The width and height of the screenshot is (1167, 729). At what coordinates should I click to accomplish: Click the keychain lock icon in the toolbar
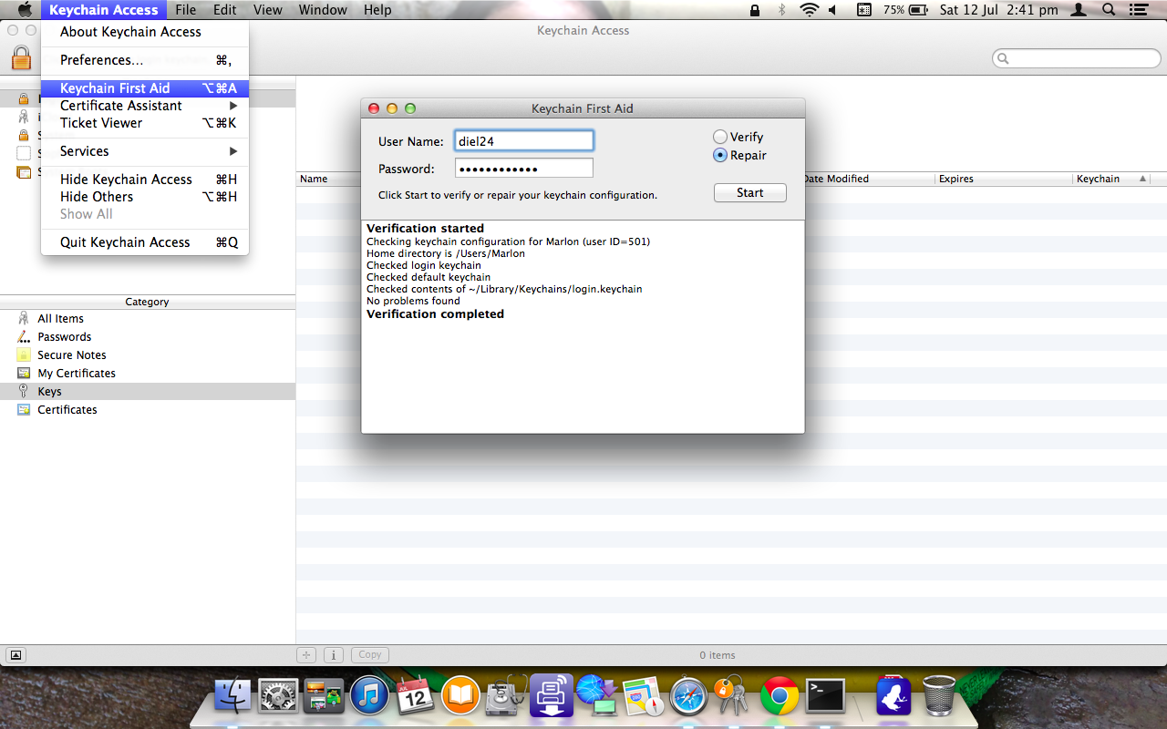click(21, 58)
